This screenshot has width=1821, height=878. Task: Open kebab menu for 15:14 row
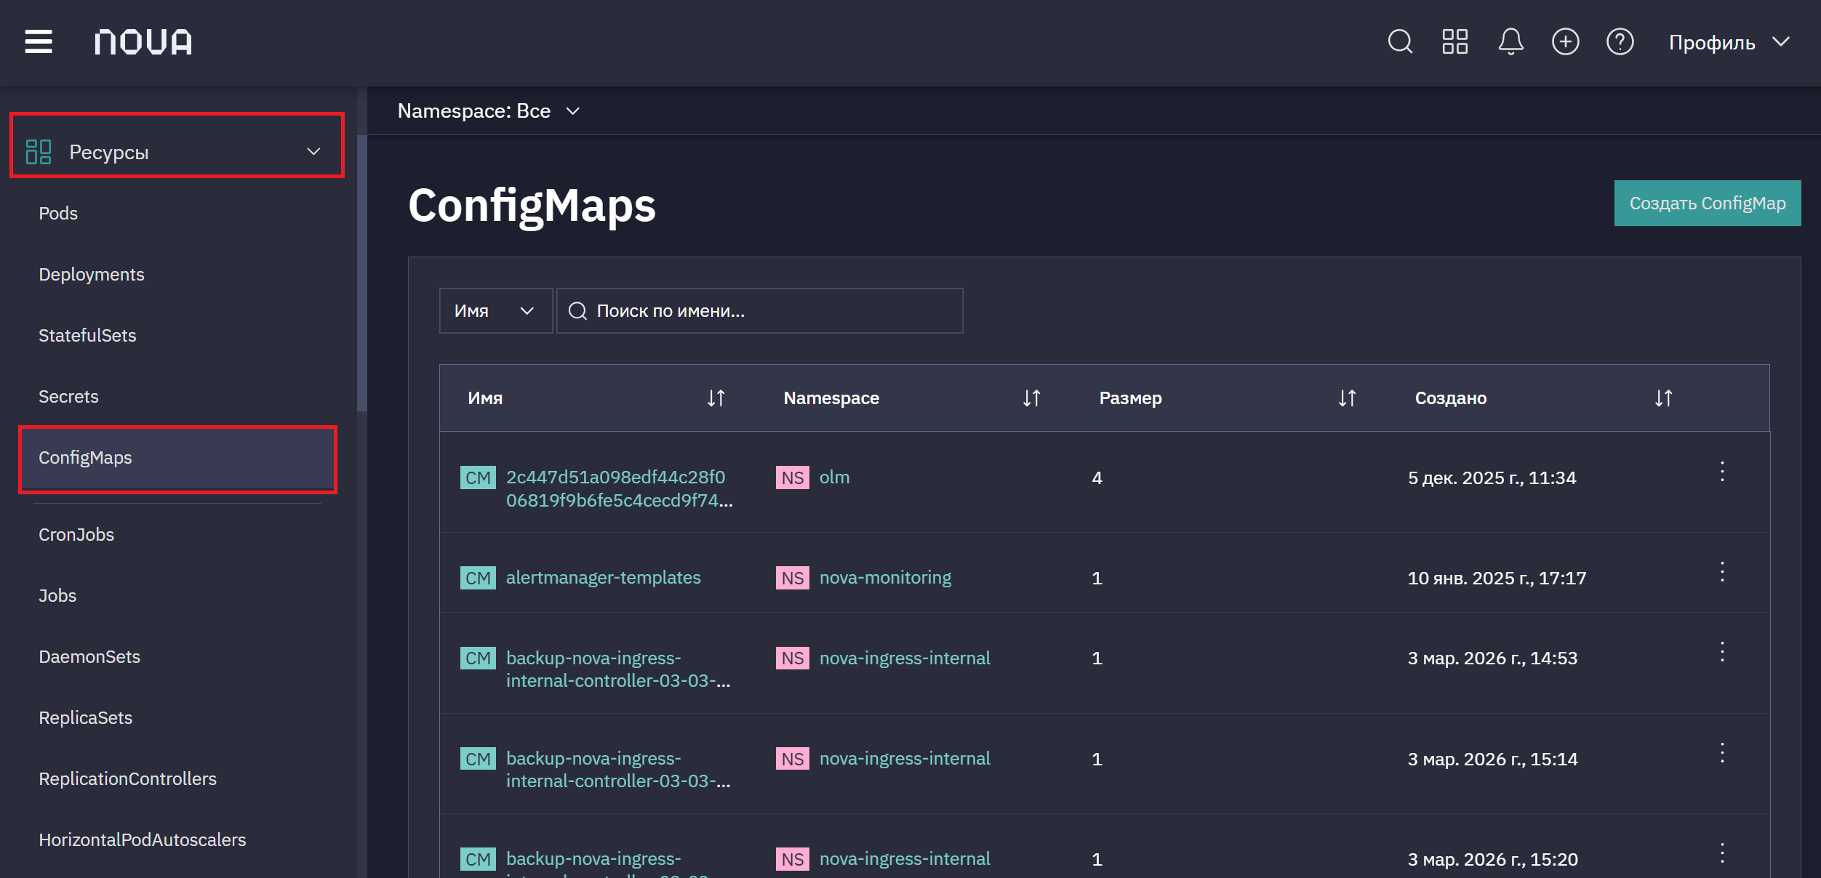pyautogui.click(x=1722, y=753)
